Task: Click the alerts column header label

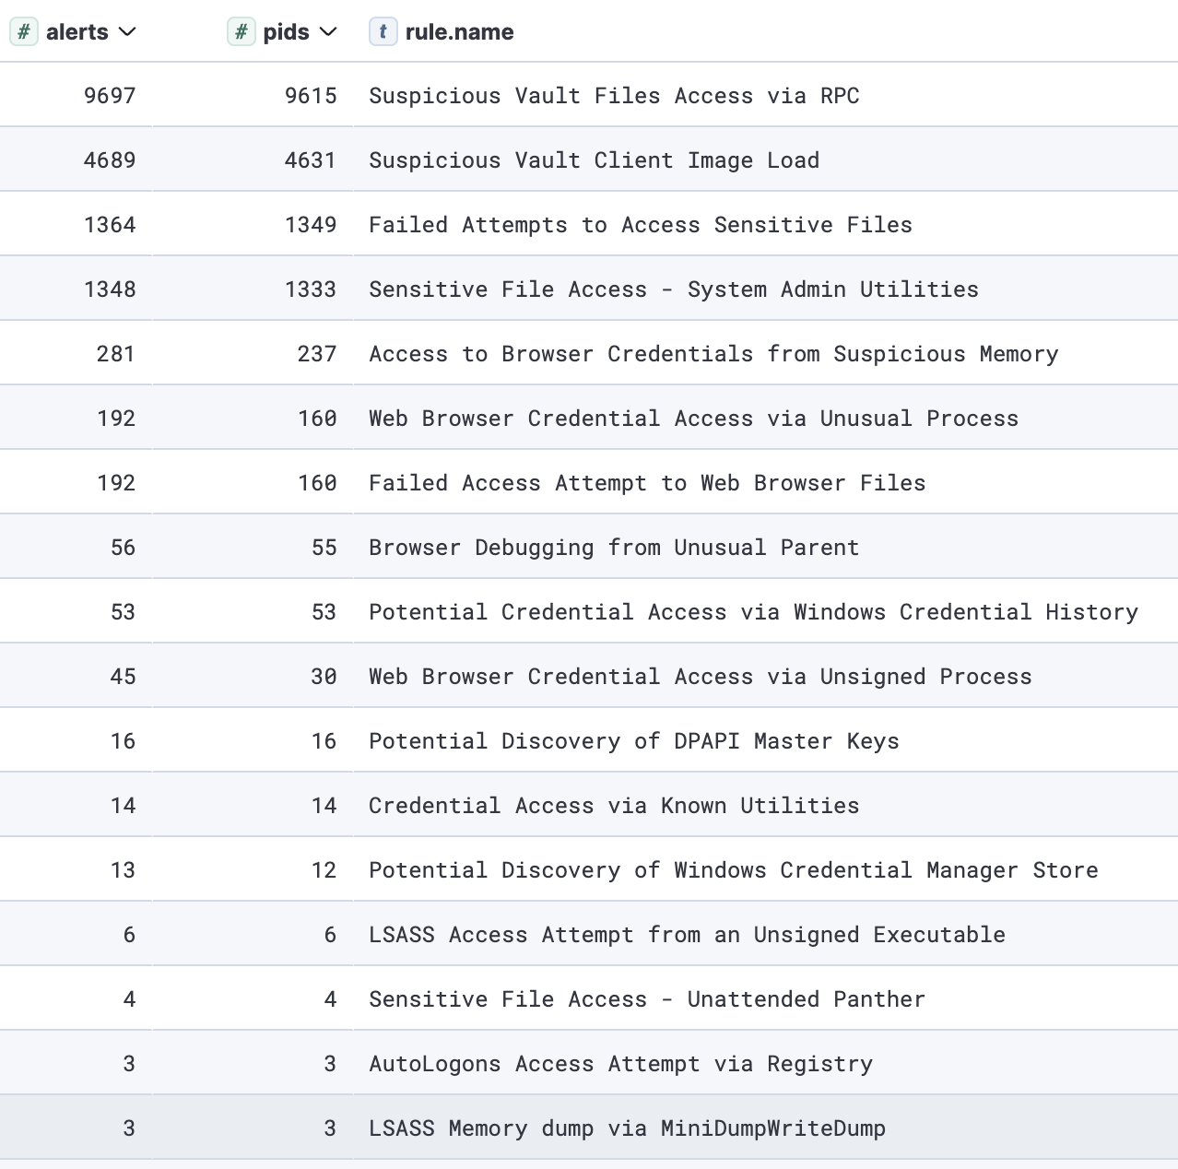Action: click(77, 32)
